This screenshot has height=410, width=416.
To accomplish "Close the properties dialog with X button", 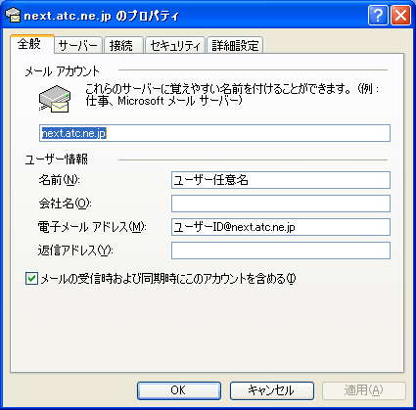I will coord(400,16).
